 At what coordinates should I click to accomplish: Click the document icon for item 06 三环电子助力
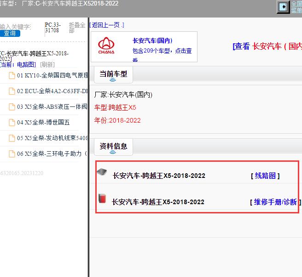click(12, 153)
